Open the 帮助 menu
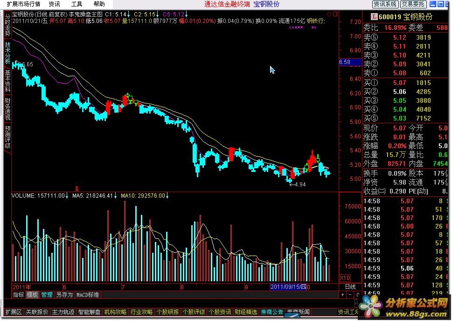452x321 pixels. point(99,4)
